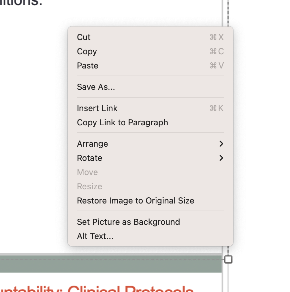
Task: Select Copy in the context menu
Action: click(x=150, y=51)
